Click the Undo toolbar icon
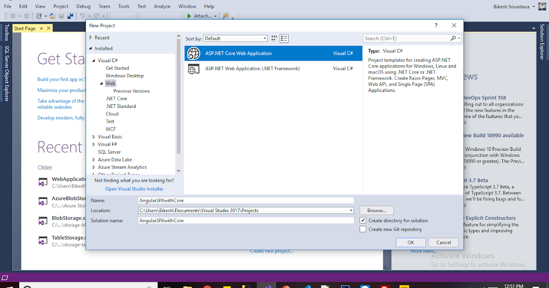The height and width of the screenshot is (288, 549). pos(81,15)
